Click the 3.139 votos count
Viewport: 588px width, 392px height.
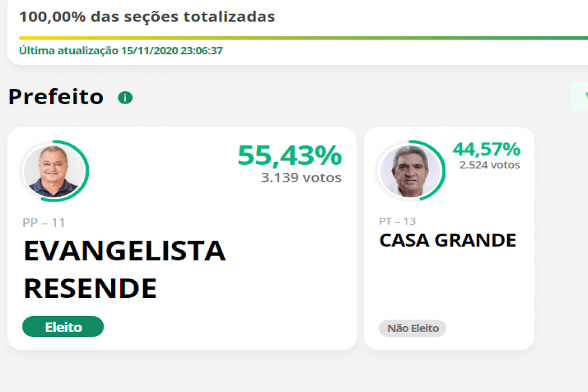(x=301, y=178)
